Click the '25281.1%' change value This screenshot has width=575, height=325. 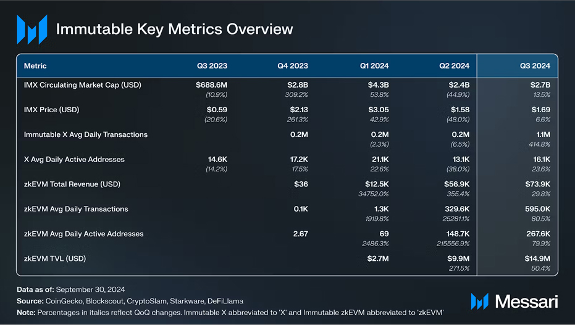[455, 219]
